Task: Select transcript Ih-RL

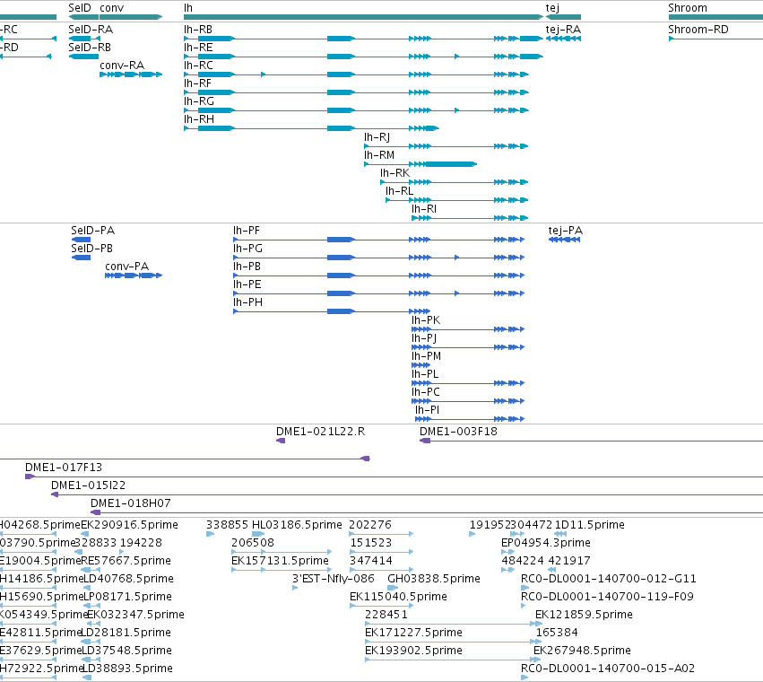Action: click(457, 200)
